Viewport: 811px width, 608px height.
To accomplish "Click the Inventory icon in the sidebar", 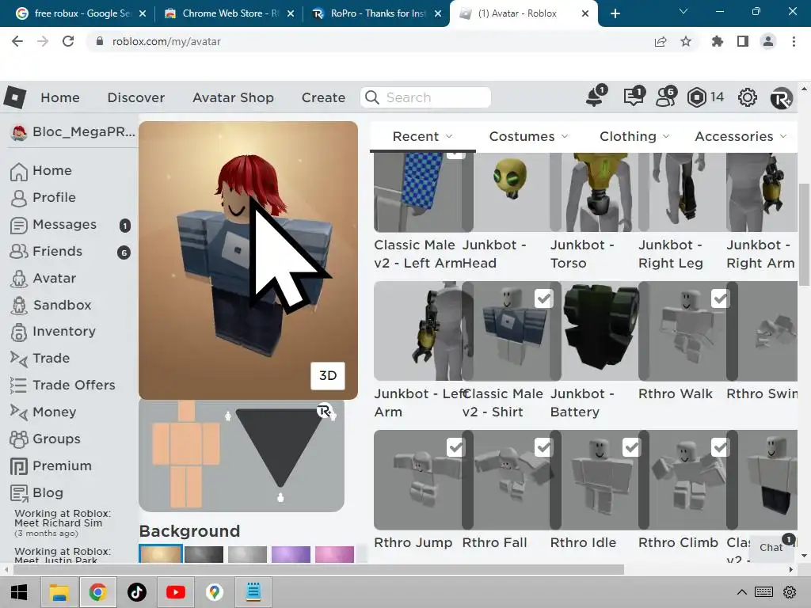I will pyautogui.click(x=19, y=332).
